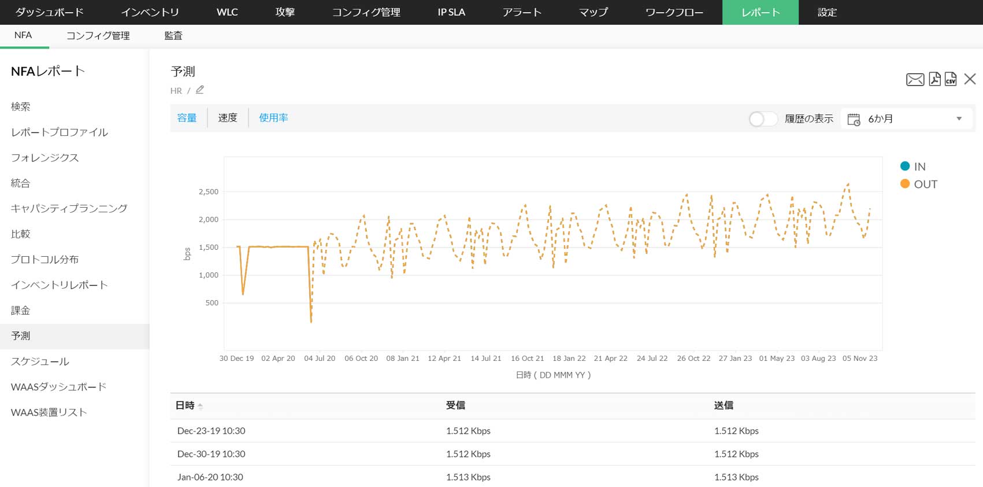The height and width of the screenshot is (487, 983).
Task: Click the calendar icon in period selector
Action: 854,119
